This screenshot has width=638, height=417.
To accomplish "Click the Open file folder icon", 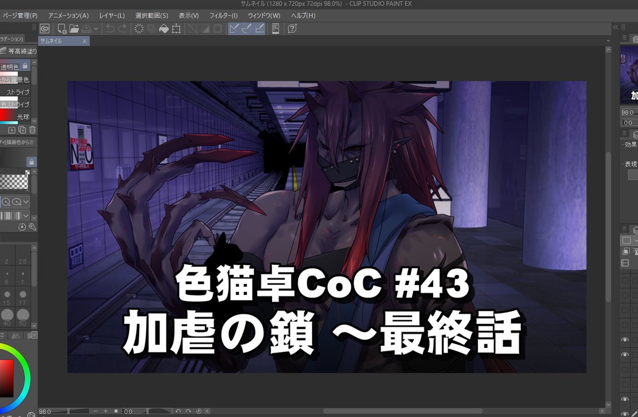I will point(74,29).
